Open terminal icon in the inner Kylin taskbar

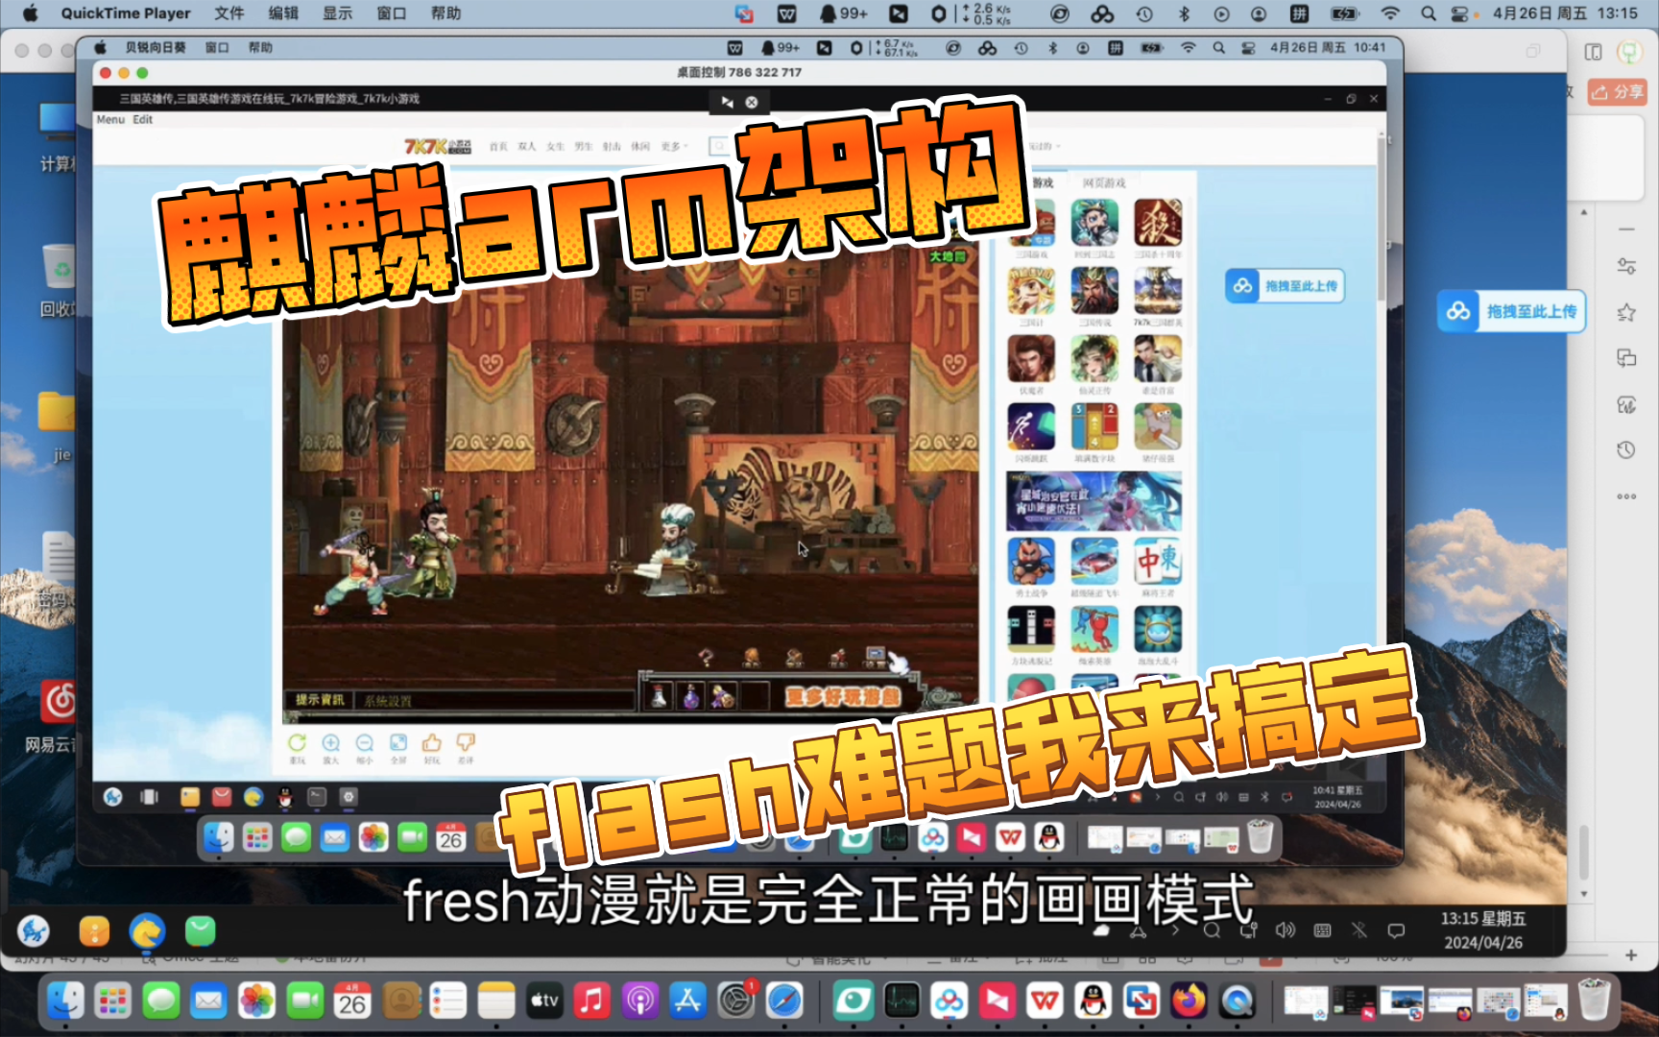coord(317,796)
